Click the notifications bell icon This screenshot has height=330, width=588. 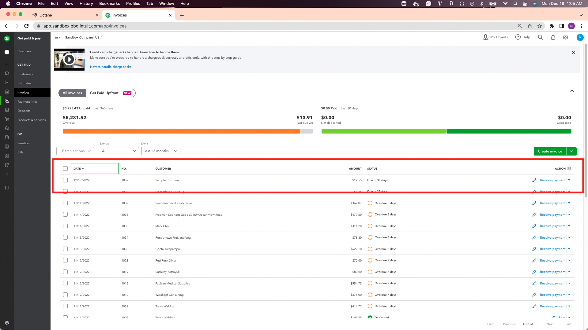(x=553, y=38)
